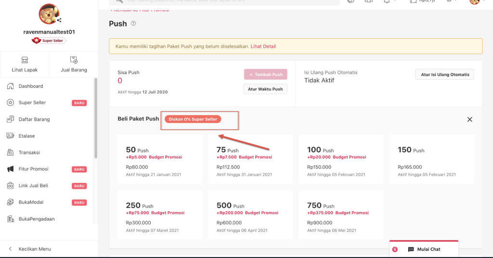Click the Daftar Barang icon
The height and width of the screenshot is (258, 493).
click(11, 119)
